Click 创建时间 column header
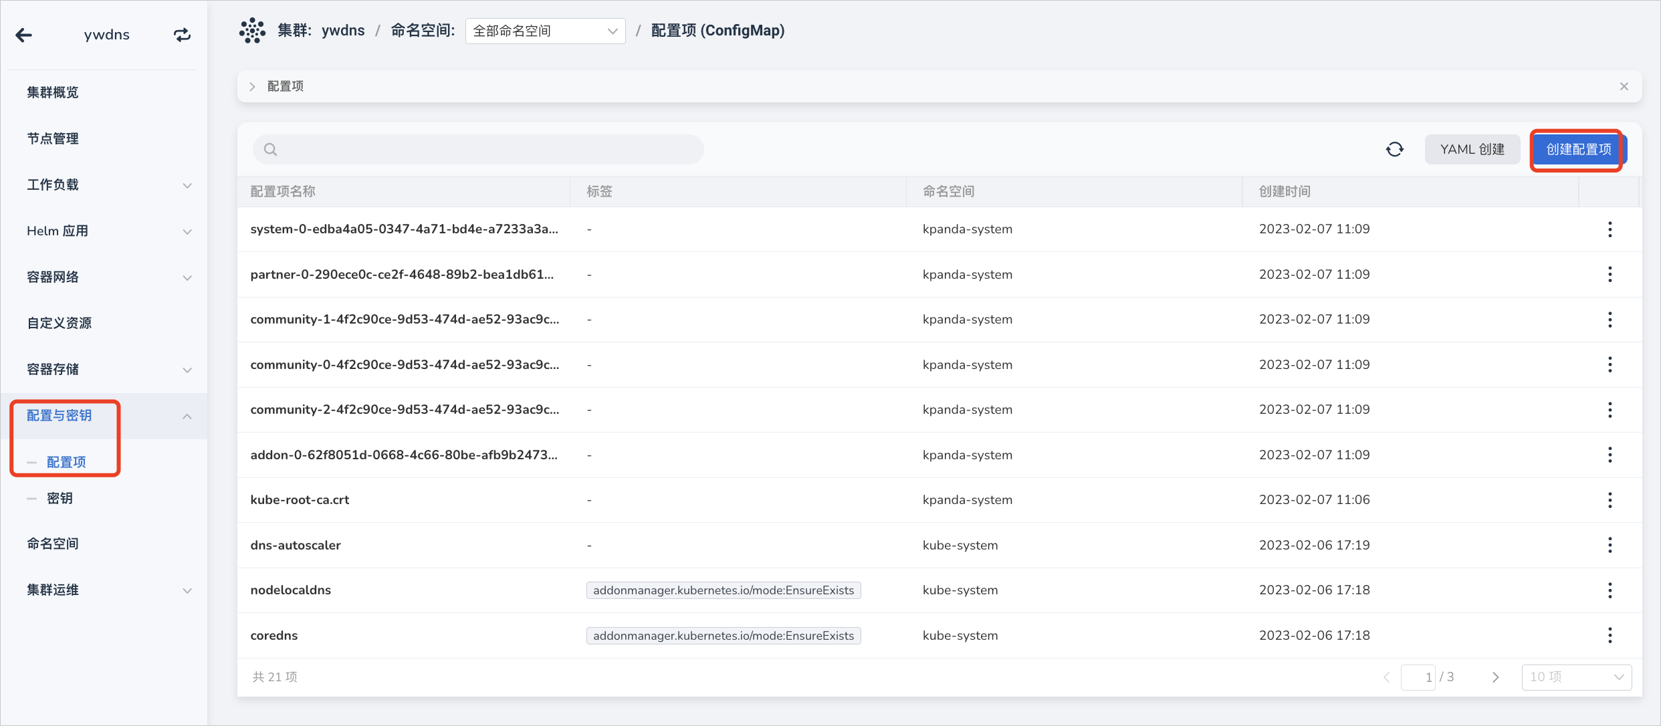Screen dimensions: 1661x726 pos(1285,191)
